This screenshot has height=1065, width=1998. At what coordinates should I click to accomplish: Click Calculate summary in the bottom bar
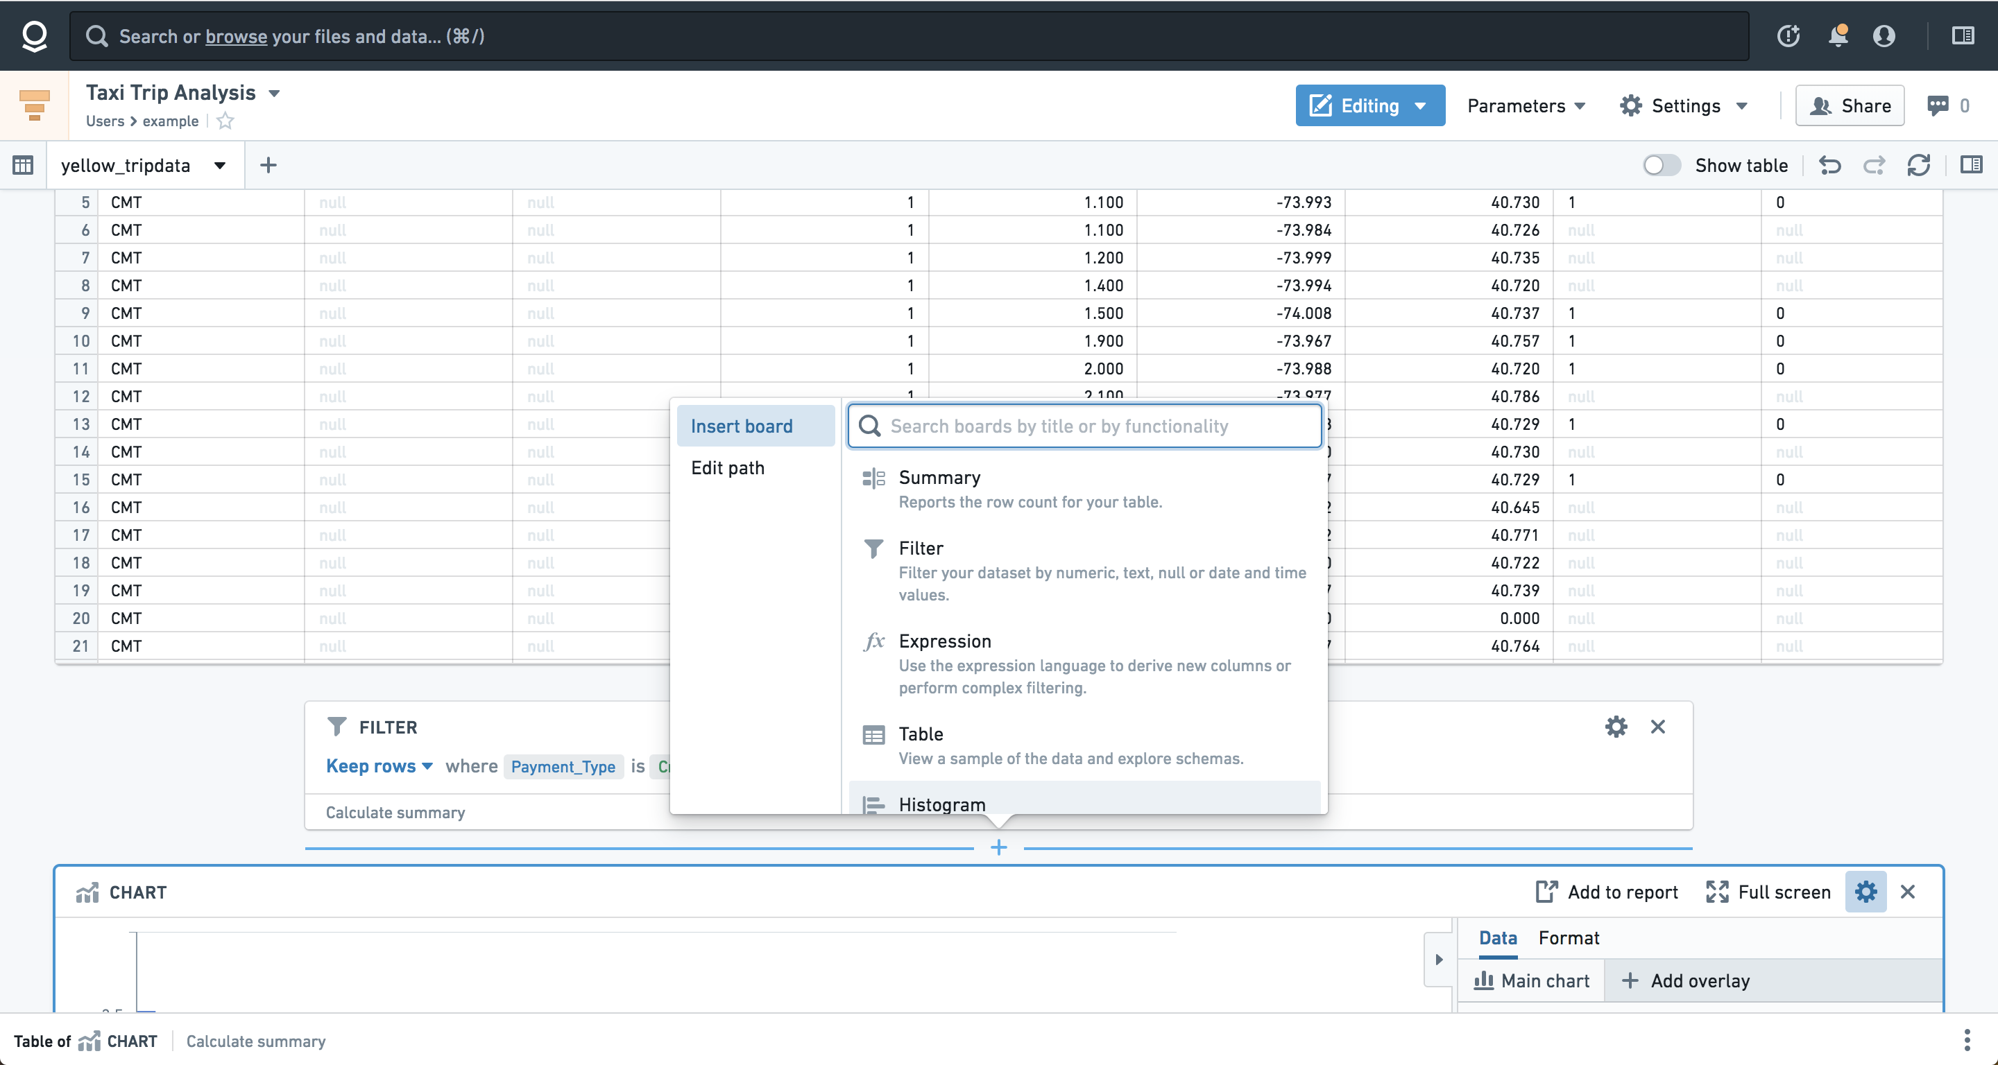point(256,1040)
